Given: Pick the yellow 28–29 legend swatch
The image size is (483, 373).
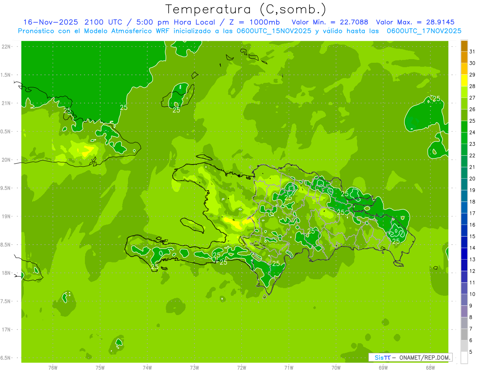Looking at the screenshot, I should [x=464, y=80].
